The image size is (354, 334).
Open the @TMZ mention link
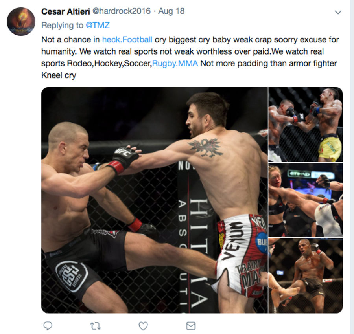[x=98, y=25]
